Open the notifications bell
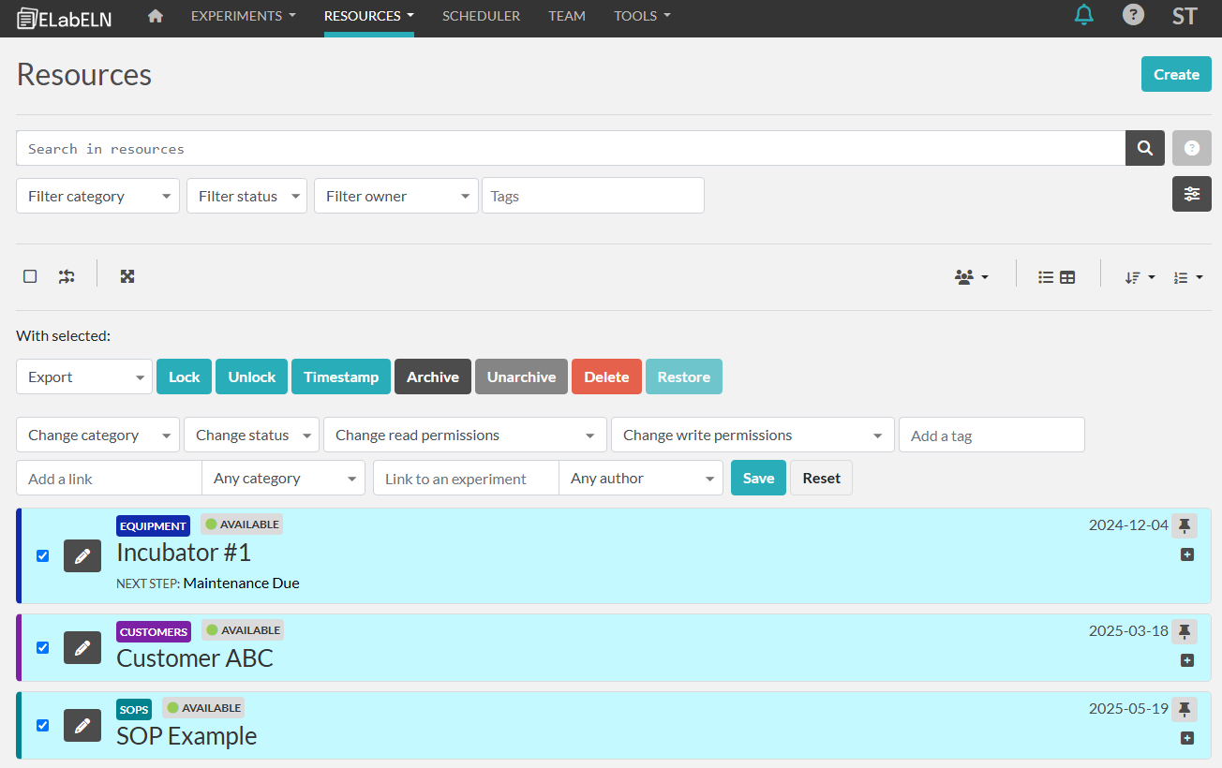The width and height of the screenshot is (1222, 768). [1084, 15]
